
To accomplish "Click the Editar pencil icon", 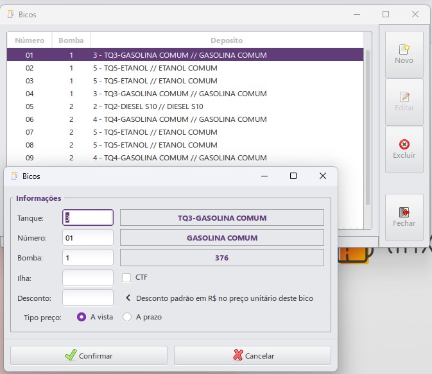I will tap(404, 97).
